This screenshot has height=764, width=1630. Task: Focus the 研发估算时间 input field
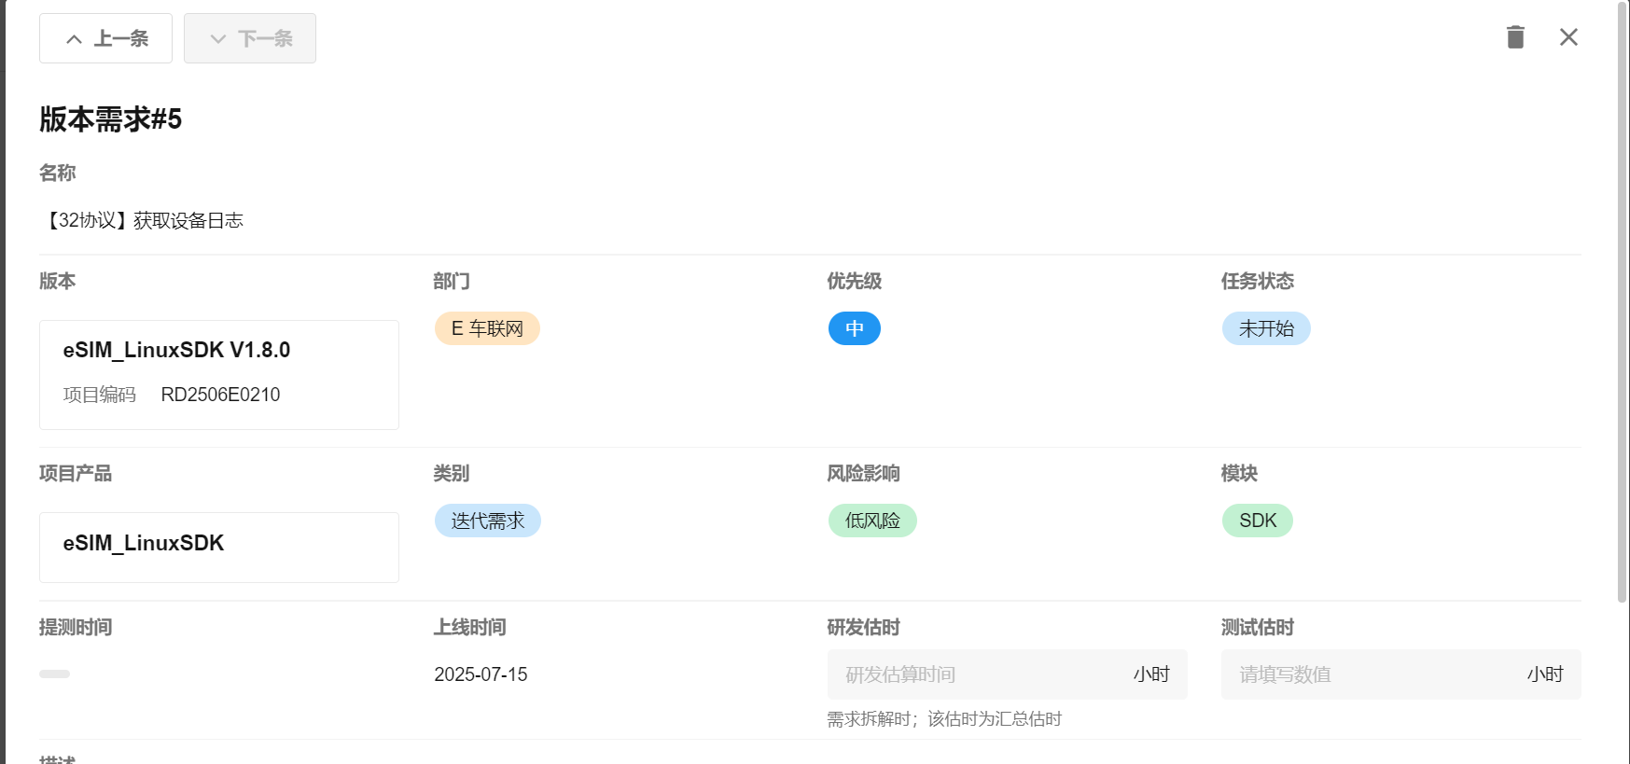(980, 674)
